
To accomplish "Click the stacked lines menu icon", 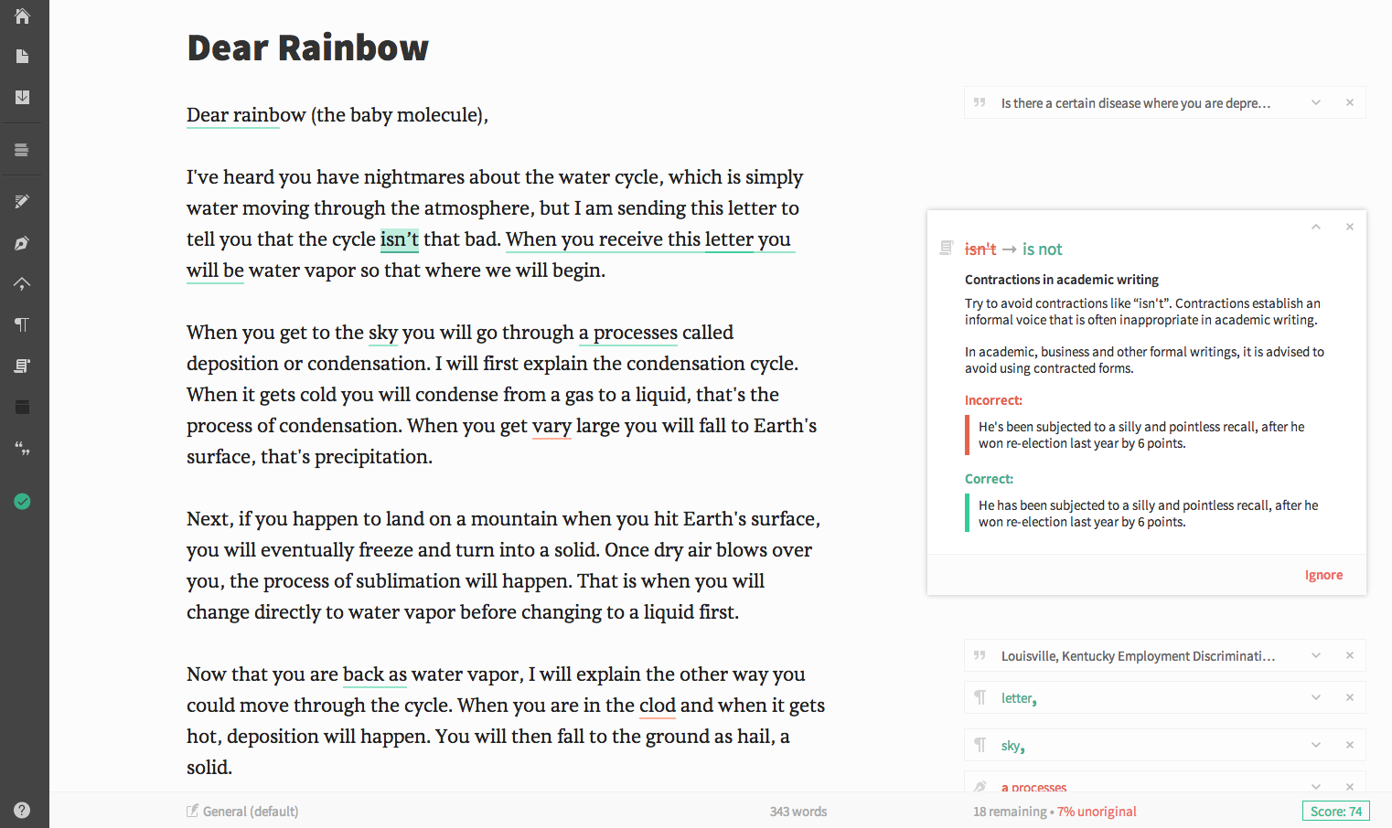I will point(22,150).
